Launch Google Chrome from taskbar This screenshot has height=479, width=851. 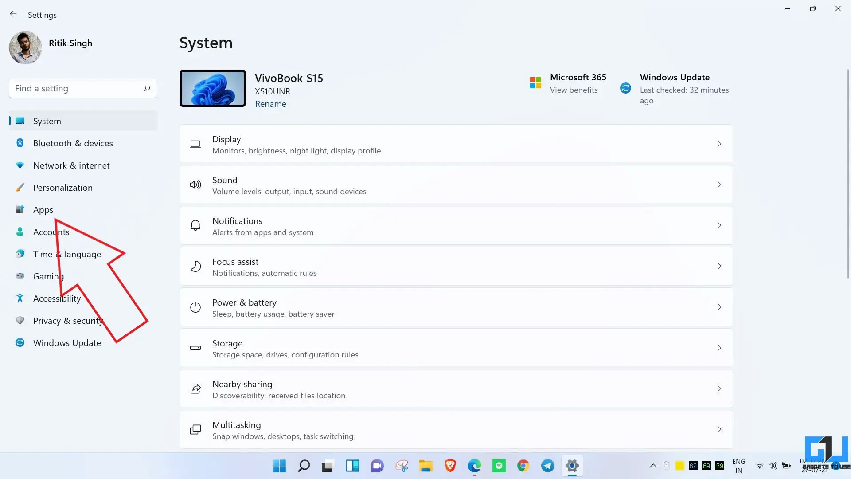[523, 466]
